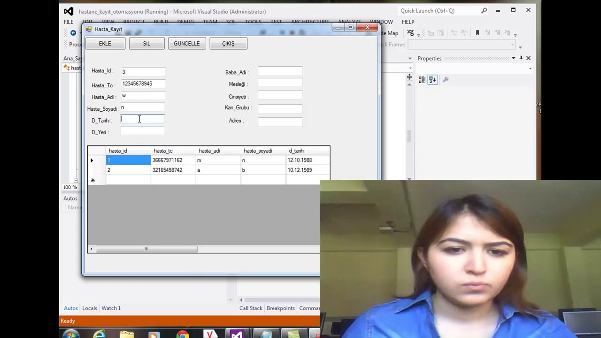Screen dimensions: 601x338
Task: Focus the Hasta_Tc input field
Action: [x=143, y=84]
